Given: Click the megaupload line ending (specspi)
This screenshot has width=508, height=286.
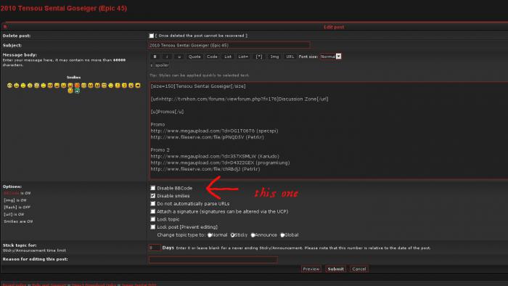Looking at the screenshot, I should point(215,131).
